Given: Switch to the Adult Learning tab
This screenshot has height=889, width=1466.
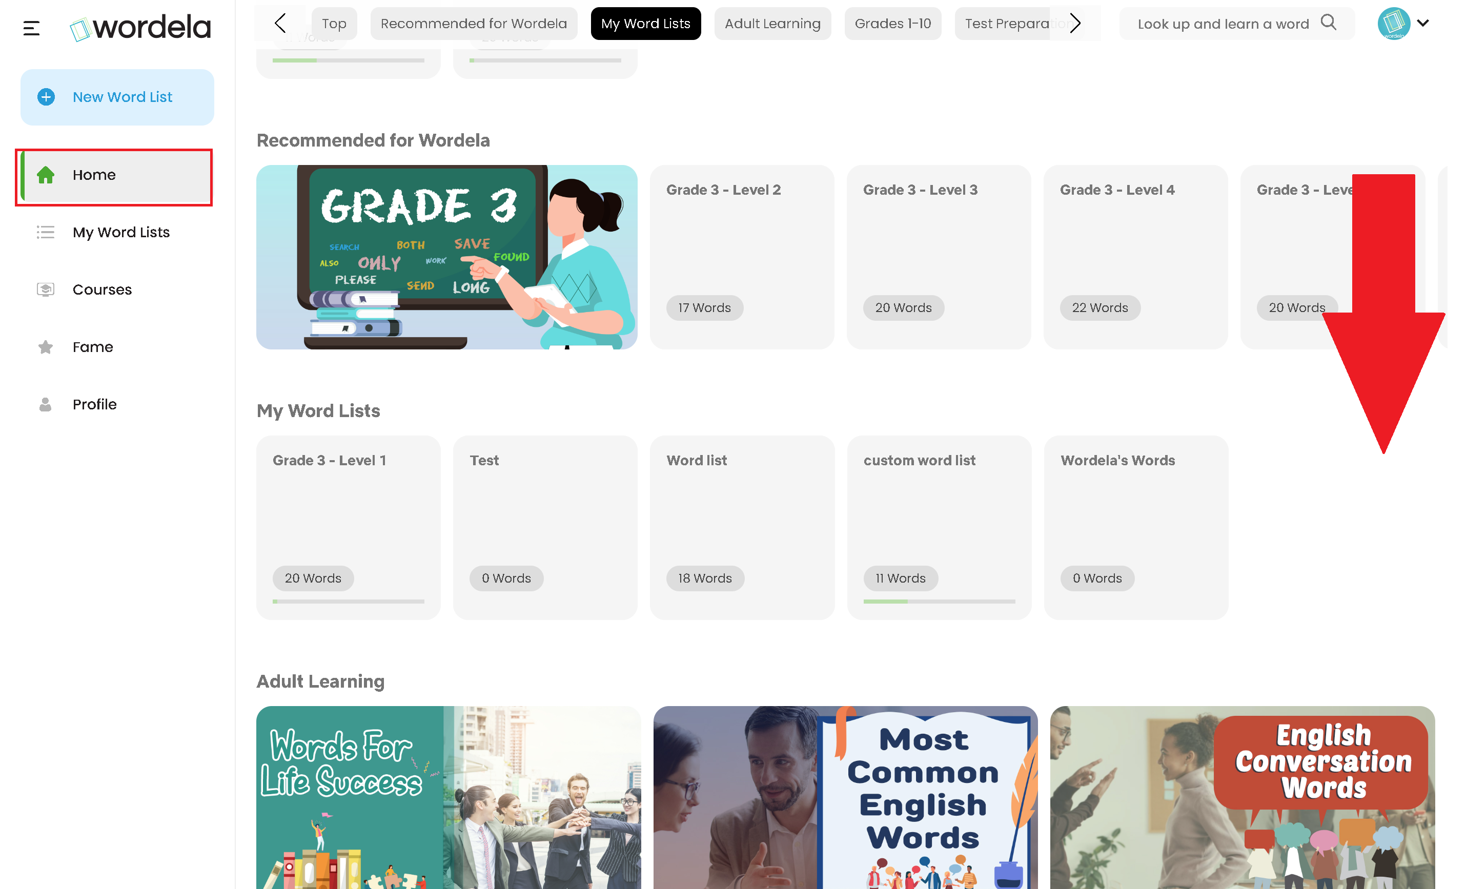Looking at the screenshot, I should coord(772,23).
